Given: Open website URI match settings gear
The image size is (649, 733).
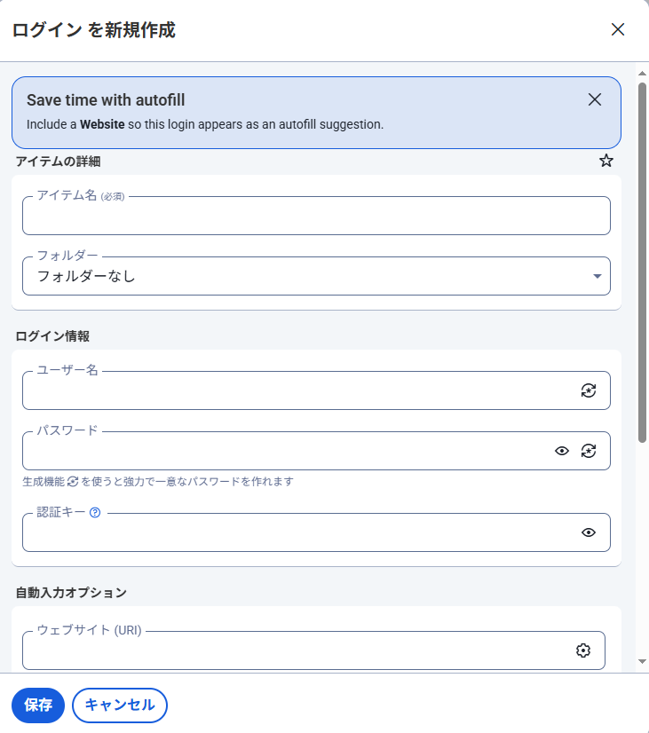Looking at the screenshot, I should [x=583, y=650].
